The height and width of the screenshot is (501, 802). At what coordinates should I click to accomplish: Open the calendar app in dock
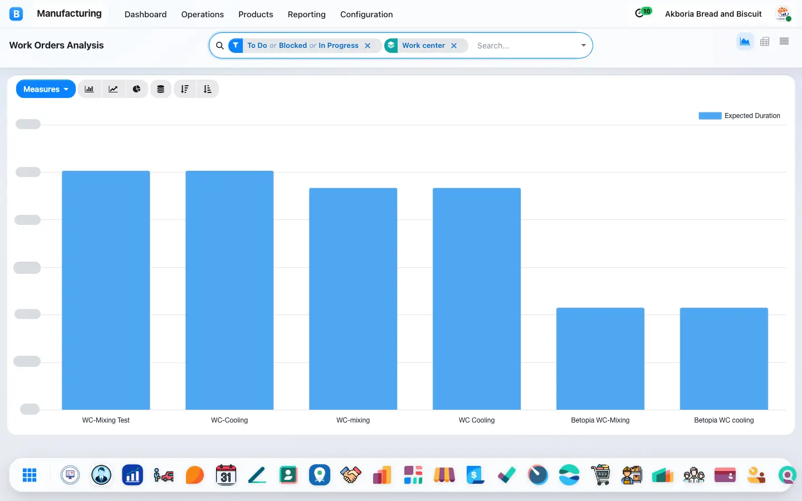(226, 475)
